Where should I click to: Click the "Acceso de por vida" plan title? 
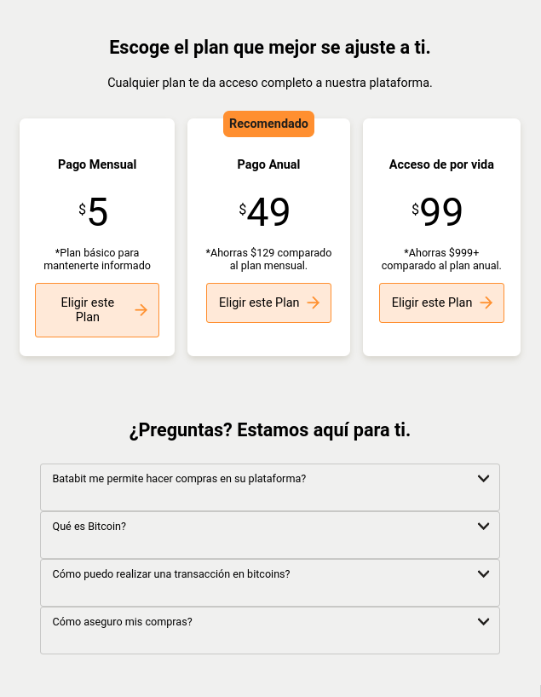coord(441,164)
